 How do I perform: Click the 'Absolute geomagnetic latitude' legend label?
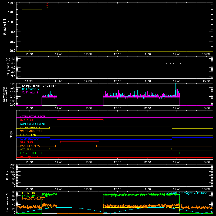pos(187,193)
